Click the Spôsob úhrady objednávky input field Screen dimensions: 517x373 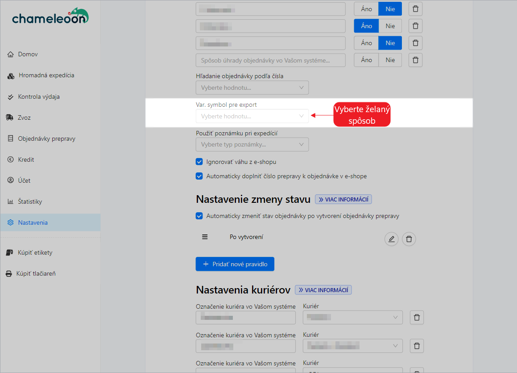tap(271, 60)
